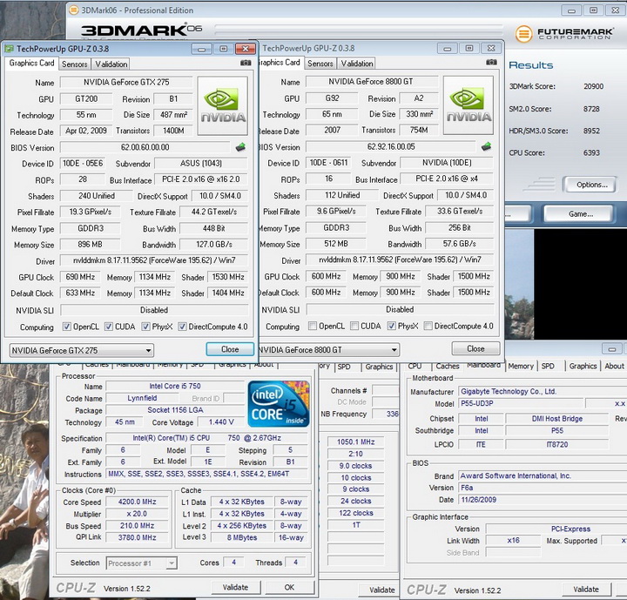Image resolution: width=627 pixels, height=600 pixels.
Task: Click Intel Core i5 logo in CPU-Z
Action: [279, 404]
